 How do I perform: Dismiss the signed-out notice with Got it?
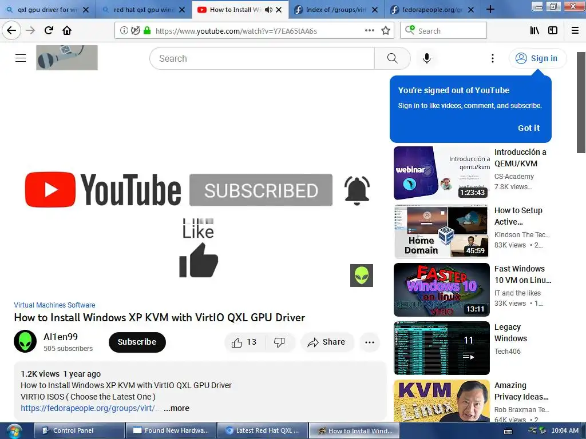pyautogui.click(x=528, y=128)
